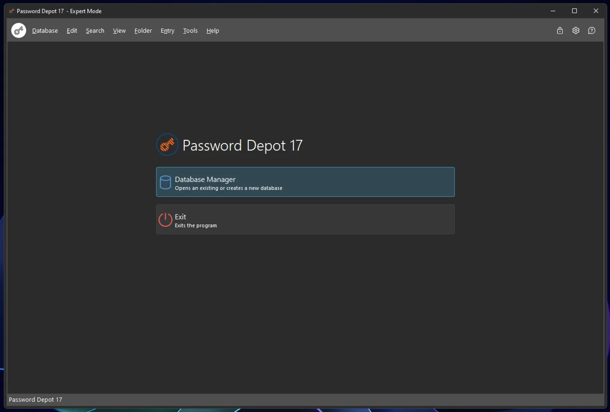The height and width of the screenshot is (412, 610).
Task: Open the Database menu
Action: tap(45, 31)
